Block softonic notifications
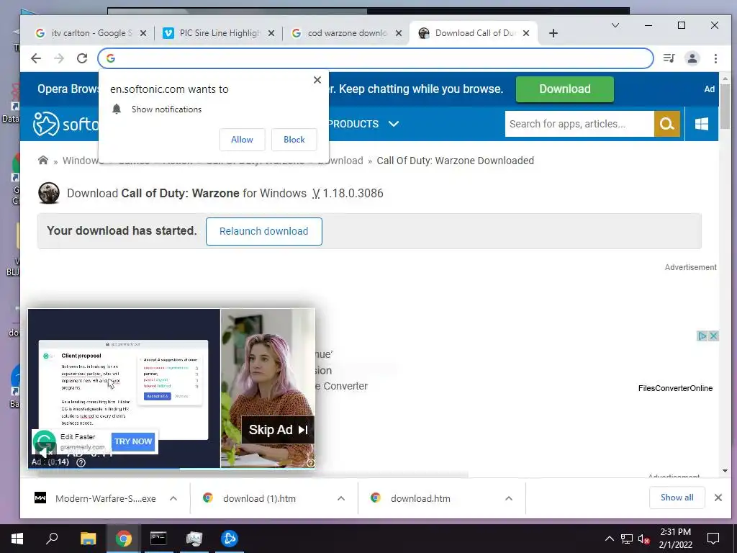The width and height of the screenshot is (737, 553). pyautogui.click(x=294, y=140)
